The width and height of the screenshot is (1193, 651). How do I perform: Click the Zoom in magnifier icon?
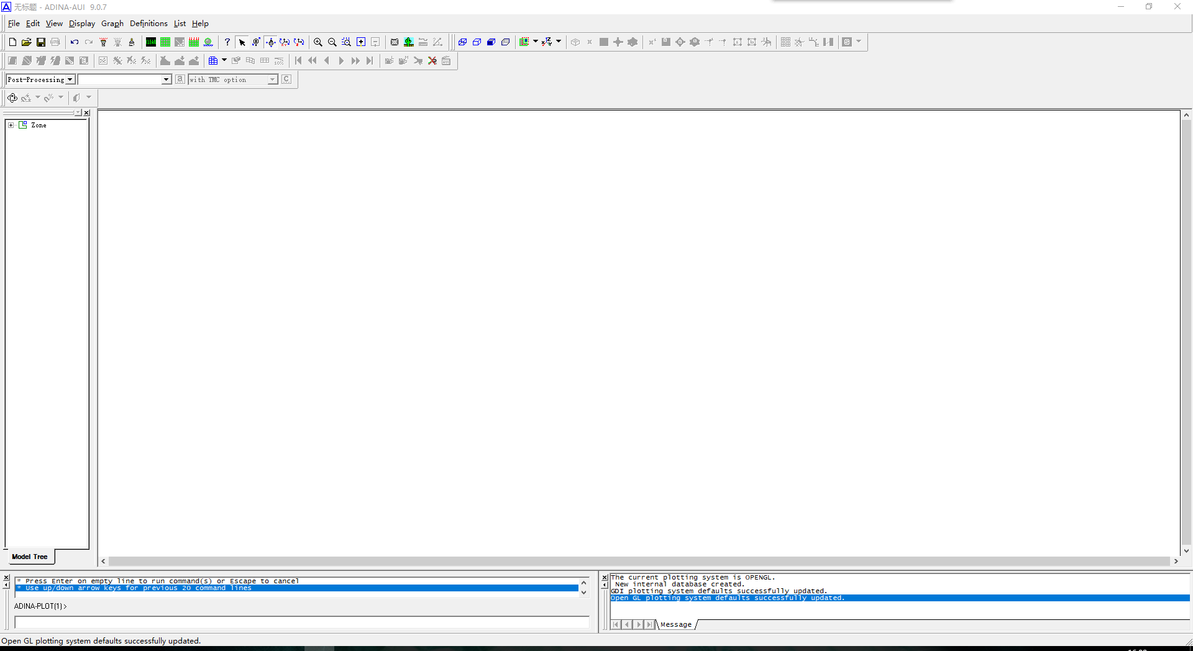(318, 42)
